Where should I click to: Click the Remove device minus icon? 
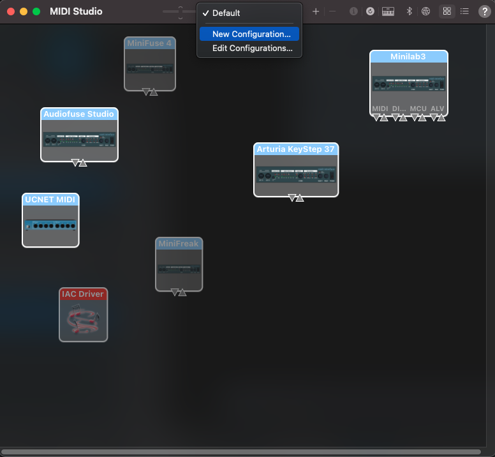point(332,11)
